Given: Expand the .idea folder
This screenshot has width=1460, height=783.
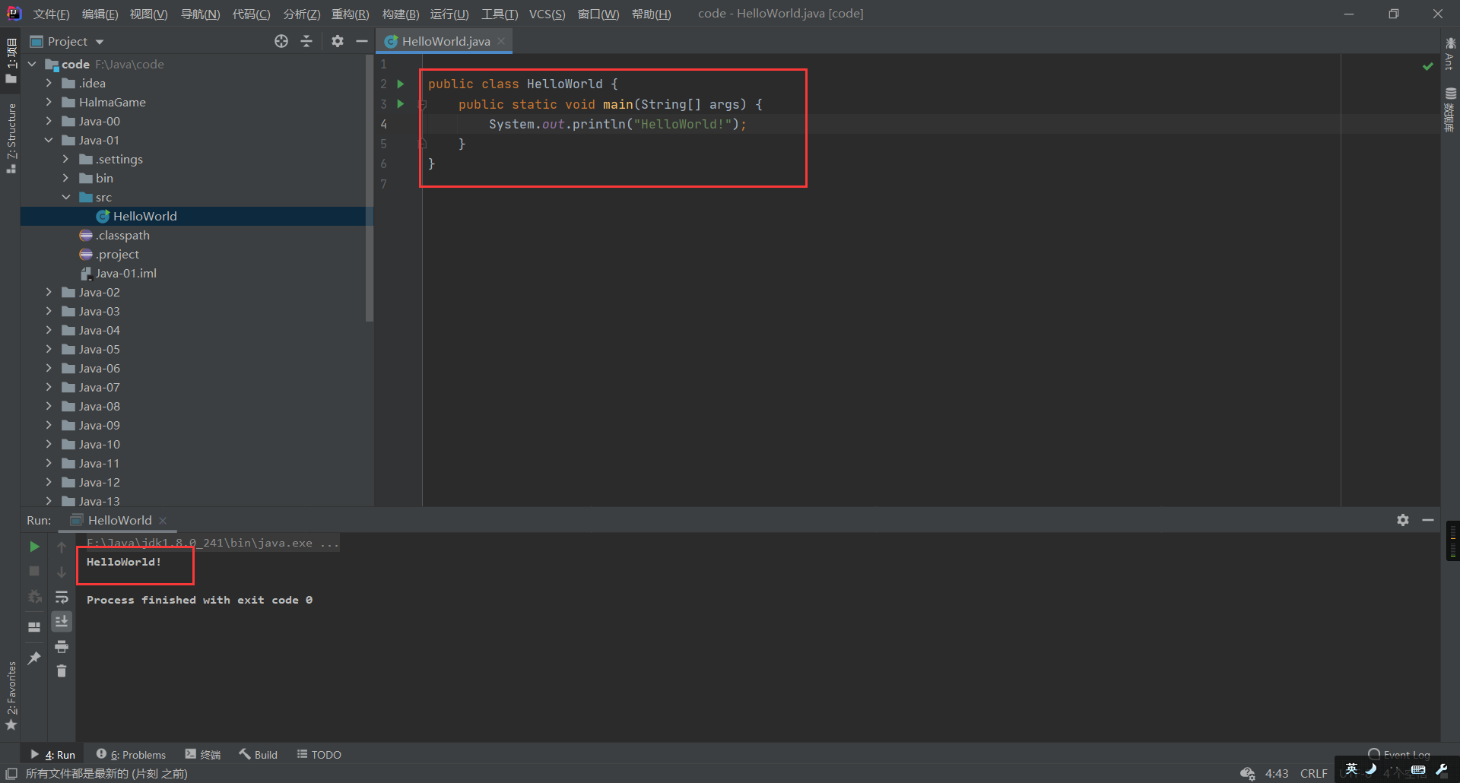Looking at the screenshot, I should (x=49, y=83).
